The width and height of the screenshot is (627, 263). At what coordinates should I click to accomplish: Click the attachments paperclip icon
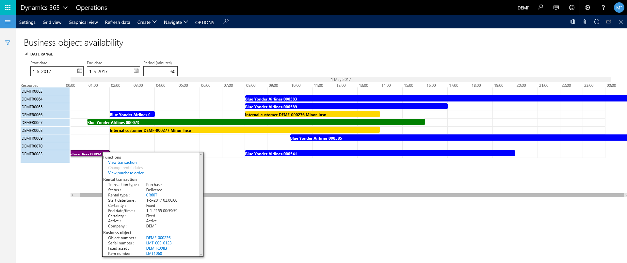point(585,22)
